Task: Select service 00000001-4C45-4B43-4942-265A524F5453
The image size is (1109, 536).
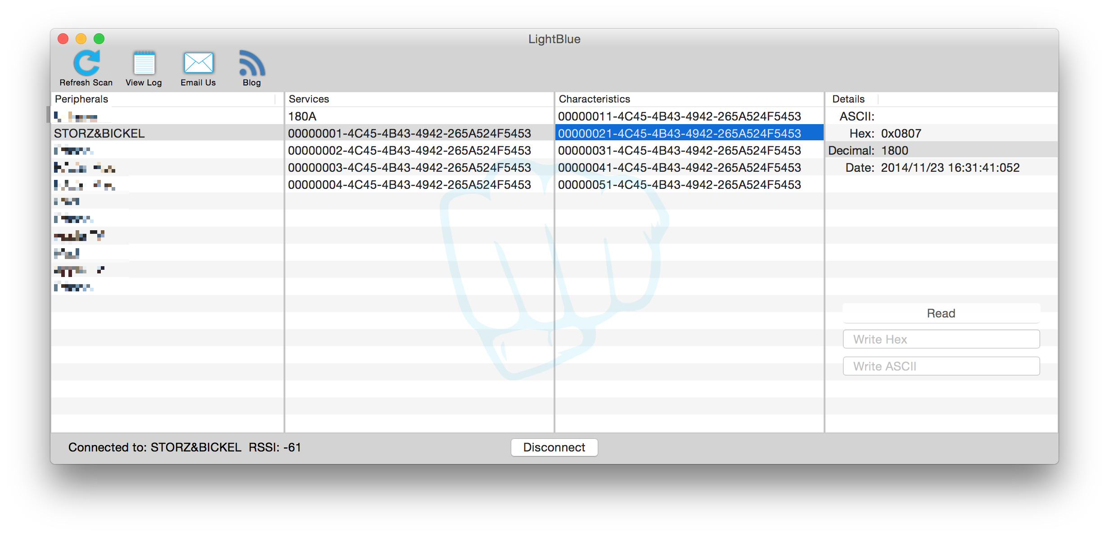Action: tap(419, 133)
